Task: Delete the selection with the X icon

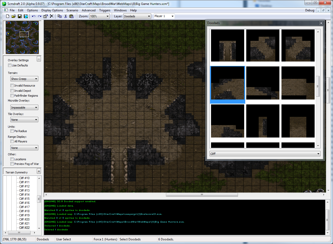Action: pyautogui.click(x=52, y=16)
